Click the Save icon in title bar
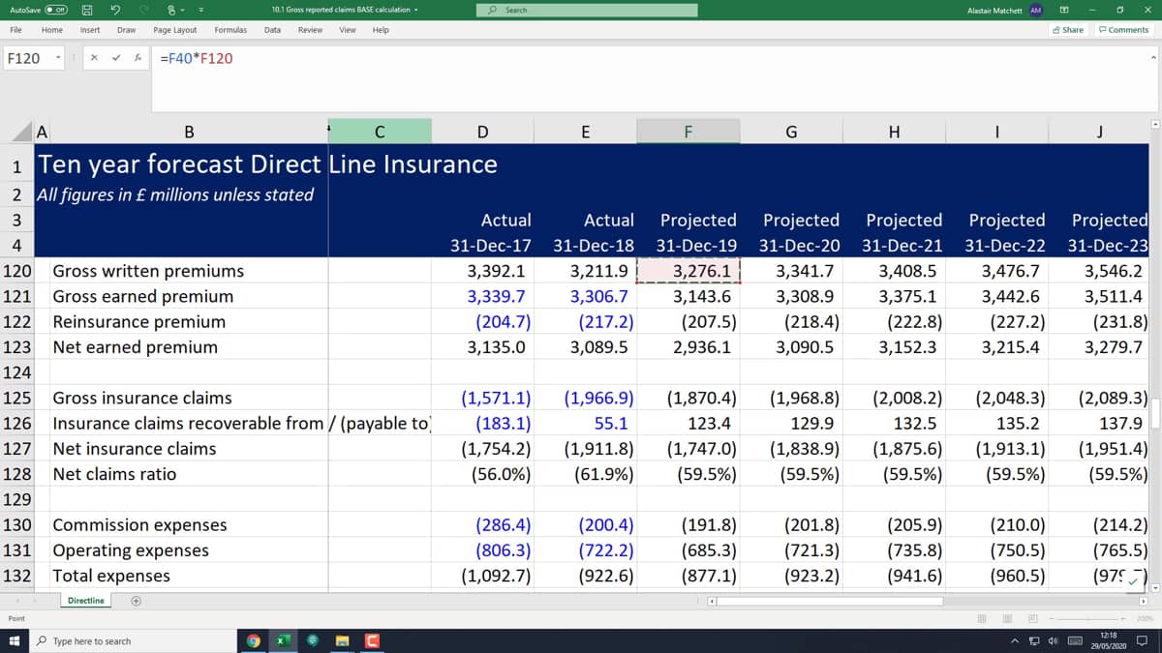This screenshot has height=653, width=1162. pos(86,10)
